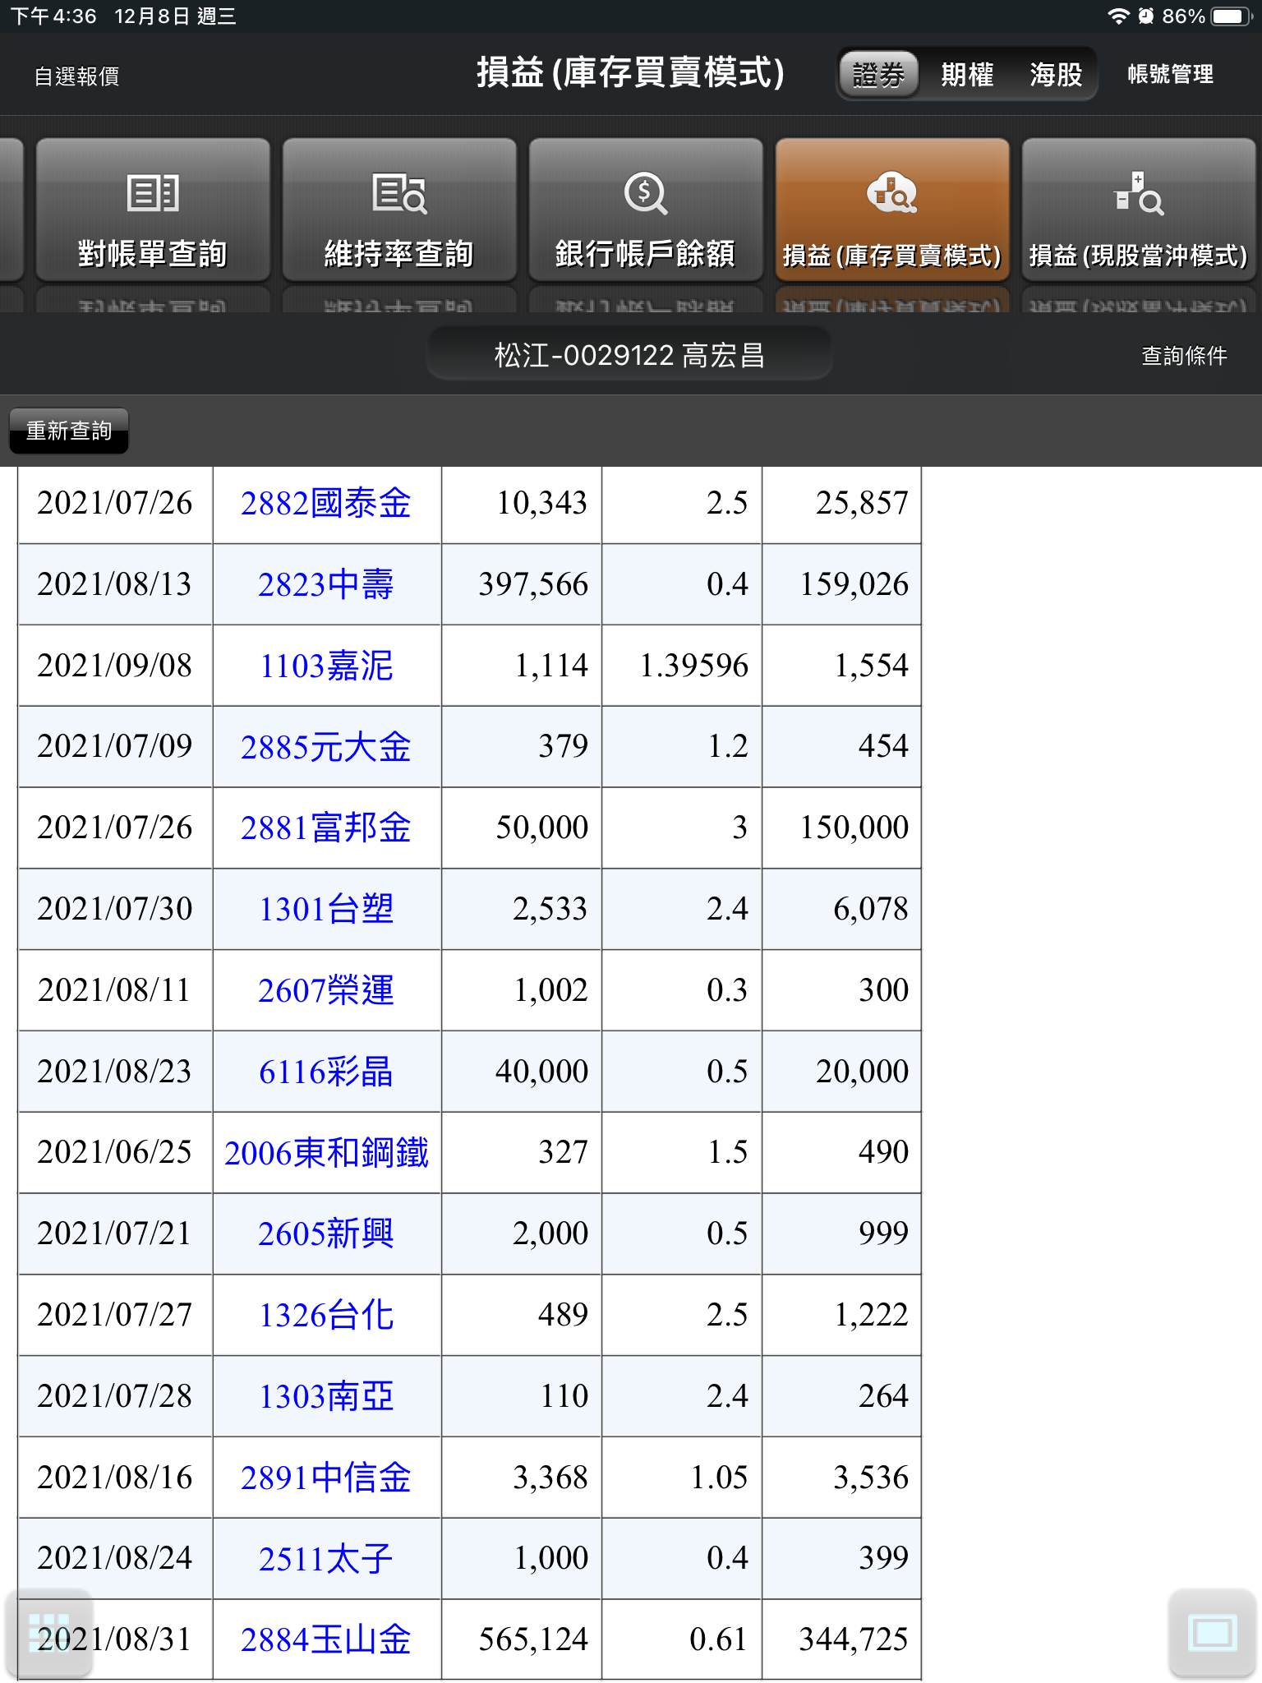This screenshot has width=1262, height=1683.
Task: Open the account selector 松江-0029122
Action: [629, 355]
